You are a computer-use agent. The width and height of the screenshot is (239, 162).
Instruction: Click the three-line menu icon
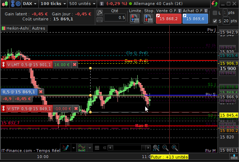(x=97, y=148)
